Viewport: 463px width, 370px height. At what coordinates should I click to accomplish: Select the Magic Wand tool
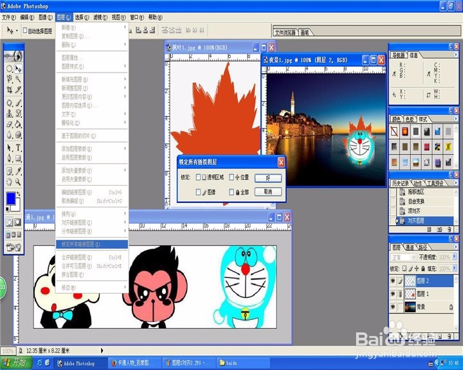(18, 79)
